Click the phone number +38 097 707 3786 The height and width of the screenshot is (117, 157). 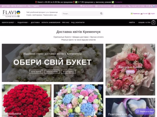138,6
